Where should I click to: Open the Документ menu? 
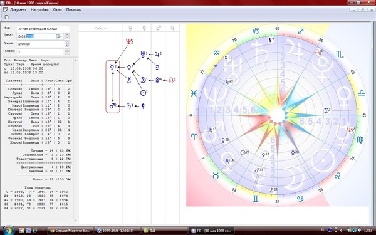pyautogui.click(x=18, y=10)
